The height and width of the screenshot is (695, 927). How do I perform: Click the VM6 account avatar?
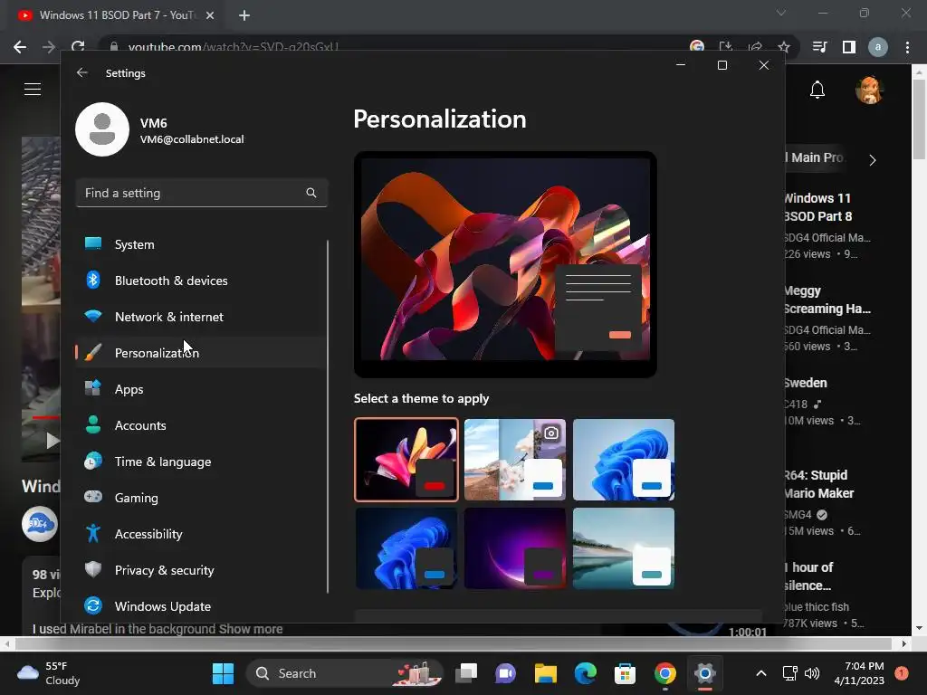[102, 129]
